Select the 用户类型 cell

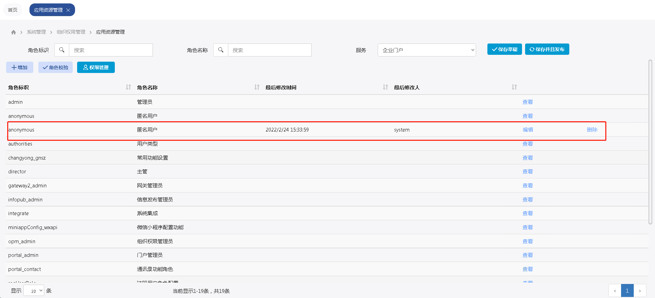click(x=147, y=144)
